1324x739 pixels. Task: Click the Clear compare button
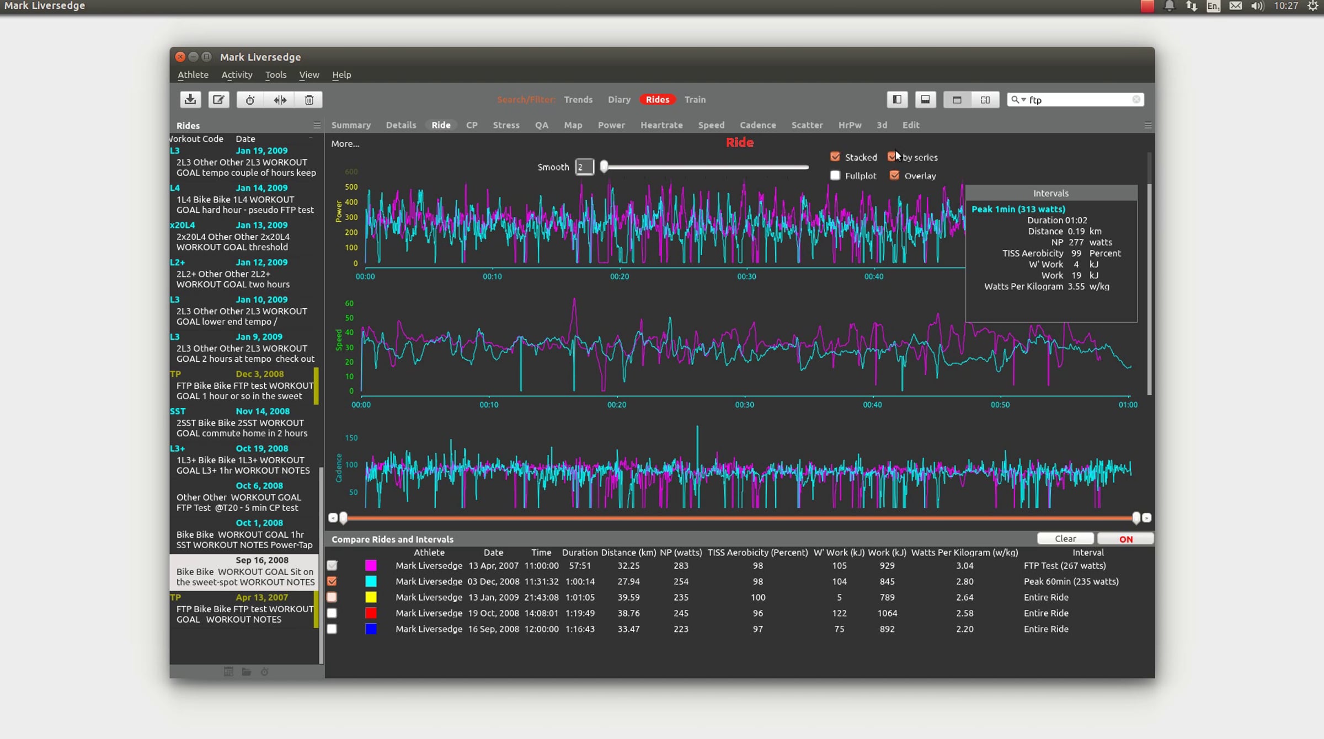(1065, 538)
